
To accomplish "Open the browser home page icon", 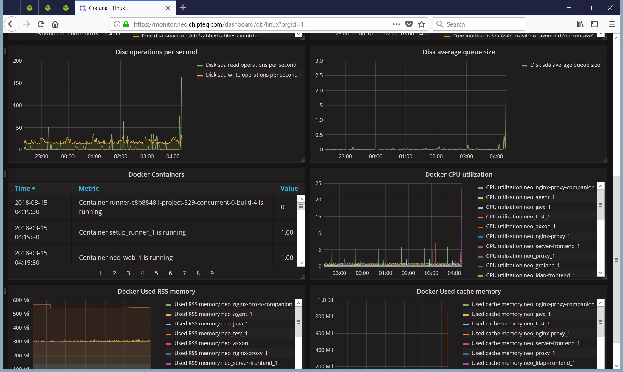I will pyautogui.click(x=55, y=24).
